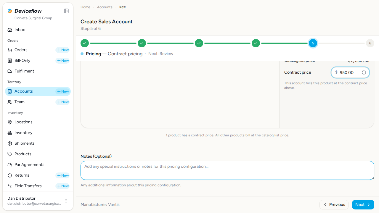The width and height of the screenshot is (379, 213).
Task: Open Products section
Action: pyautogui.click(x=38, y=154)
